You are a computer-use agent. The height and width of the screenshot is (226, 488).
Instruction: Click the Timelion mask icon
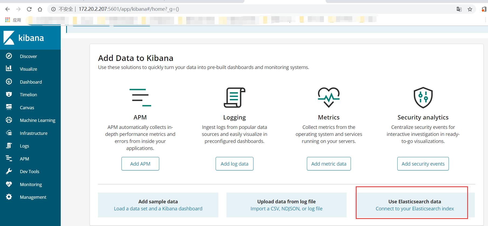9,94
